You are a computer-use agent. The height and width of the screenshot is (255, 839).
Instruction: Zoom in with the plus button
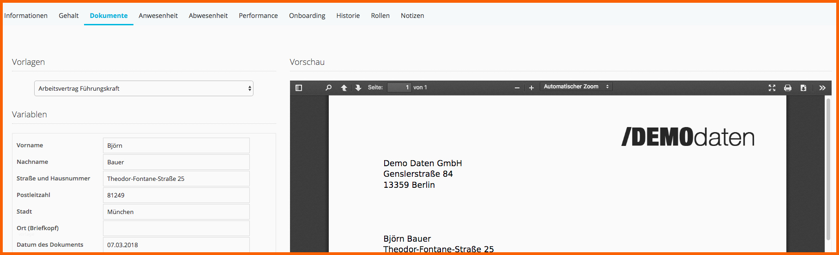pos(531,87)
